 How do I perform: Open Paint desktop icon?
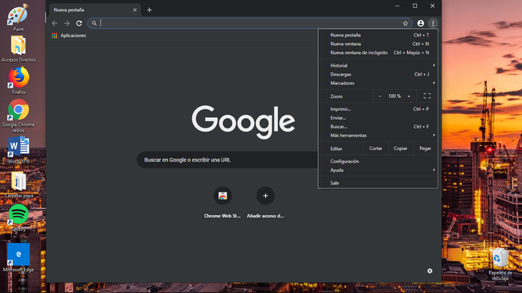pyautogui.click(x=18, y=18)
